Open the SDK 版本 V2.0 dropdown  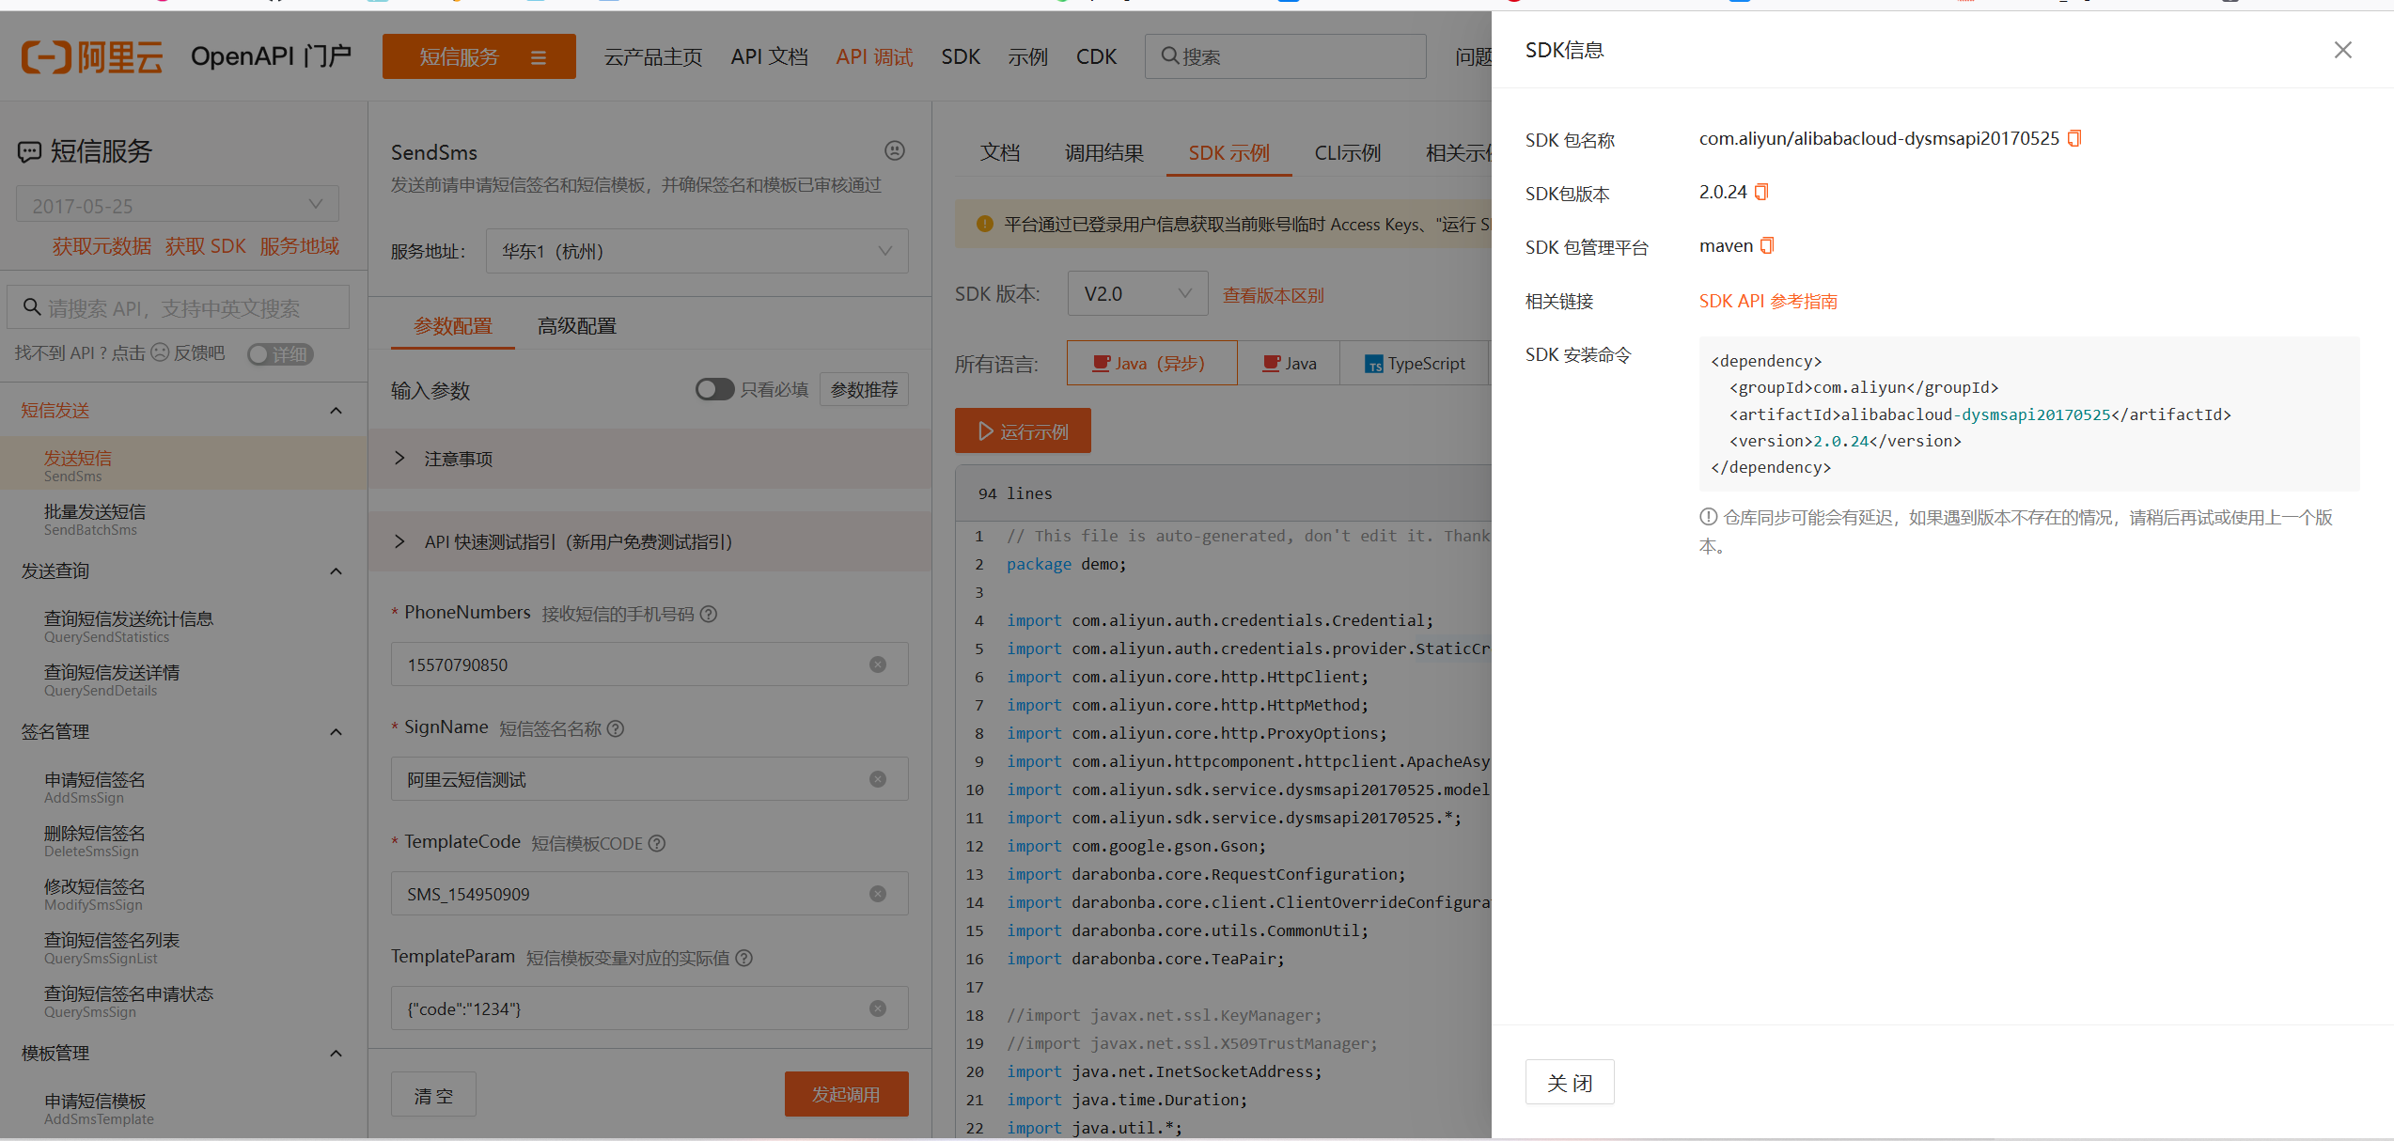click(x=1137, y=293)
